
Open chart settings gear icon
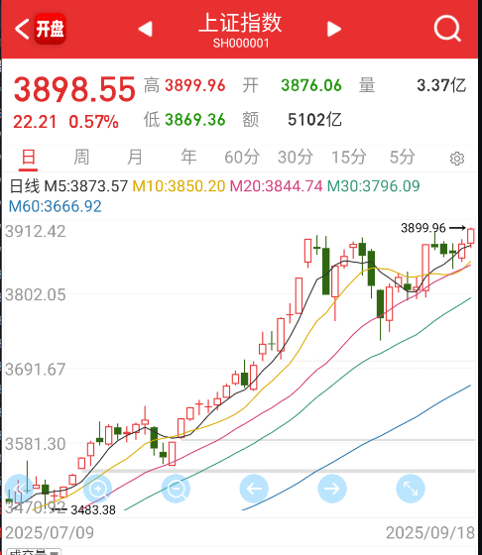(457, 159)
